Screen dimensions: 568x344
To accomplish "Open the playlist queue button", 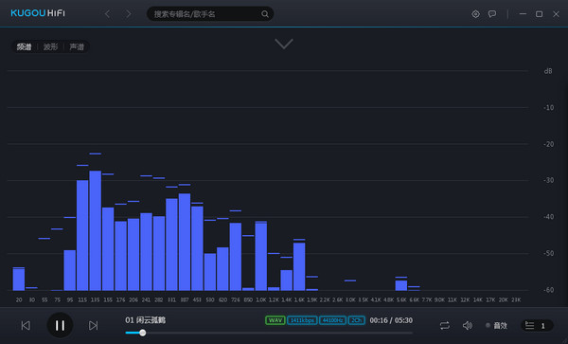I will click(537, 325).
